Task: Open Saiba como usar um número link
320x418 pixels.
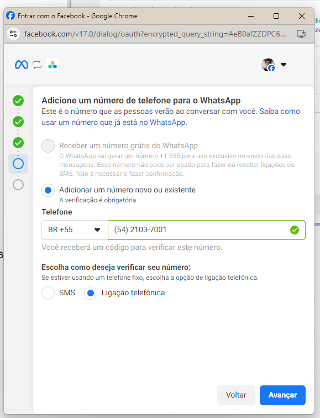Action: 171,117
